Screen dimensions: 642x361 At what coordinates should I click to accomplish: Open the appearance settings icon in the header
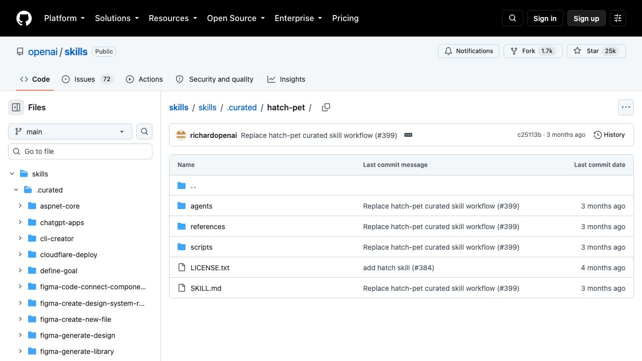tap(618, 18)
